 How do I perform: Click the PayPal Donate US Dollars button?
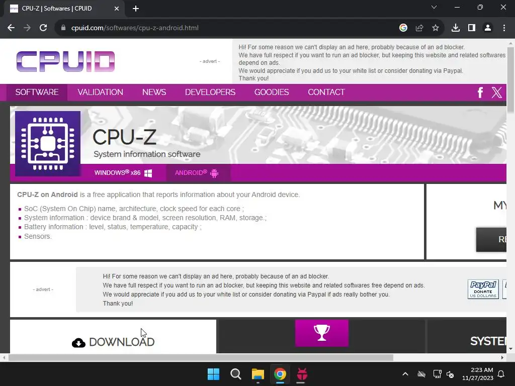[x=483, y=289]
